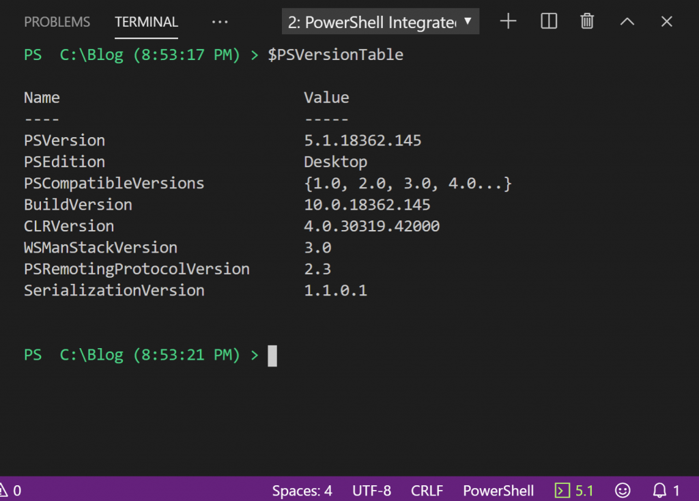Screen dimensions: 699x501
Task: Open a new terminal with the plus icon
Action: click(508, 21)
